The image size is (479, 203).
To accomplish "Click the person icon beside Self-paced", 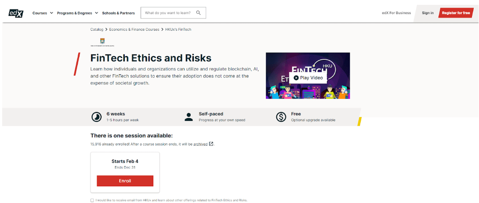I will point(189,117).
